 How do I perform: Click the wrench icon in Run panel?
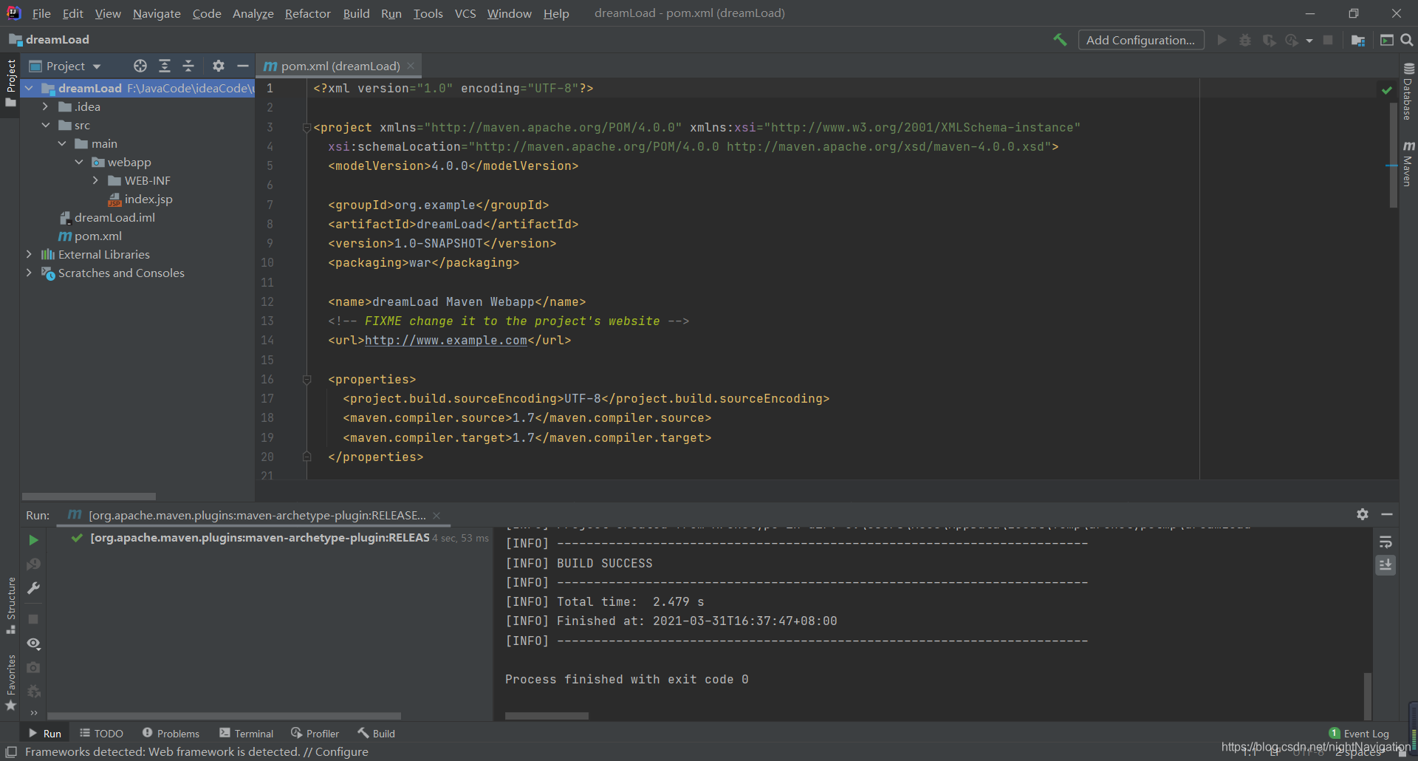(x=33, y=588)
